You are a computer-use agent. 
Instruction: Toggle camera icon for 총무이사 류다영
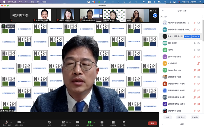199,30
